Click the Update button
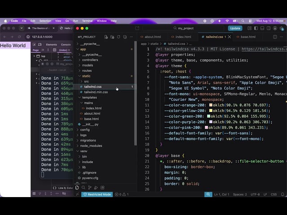Image resolution: width=287 pixels, height=215 pixels. (x=235, y=28)
